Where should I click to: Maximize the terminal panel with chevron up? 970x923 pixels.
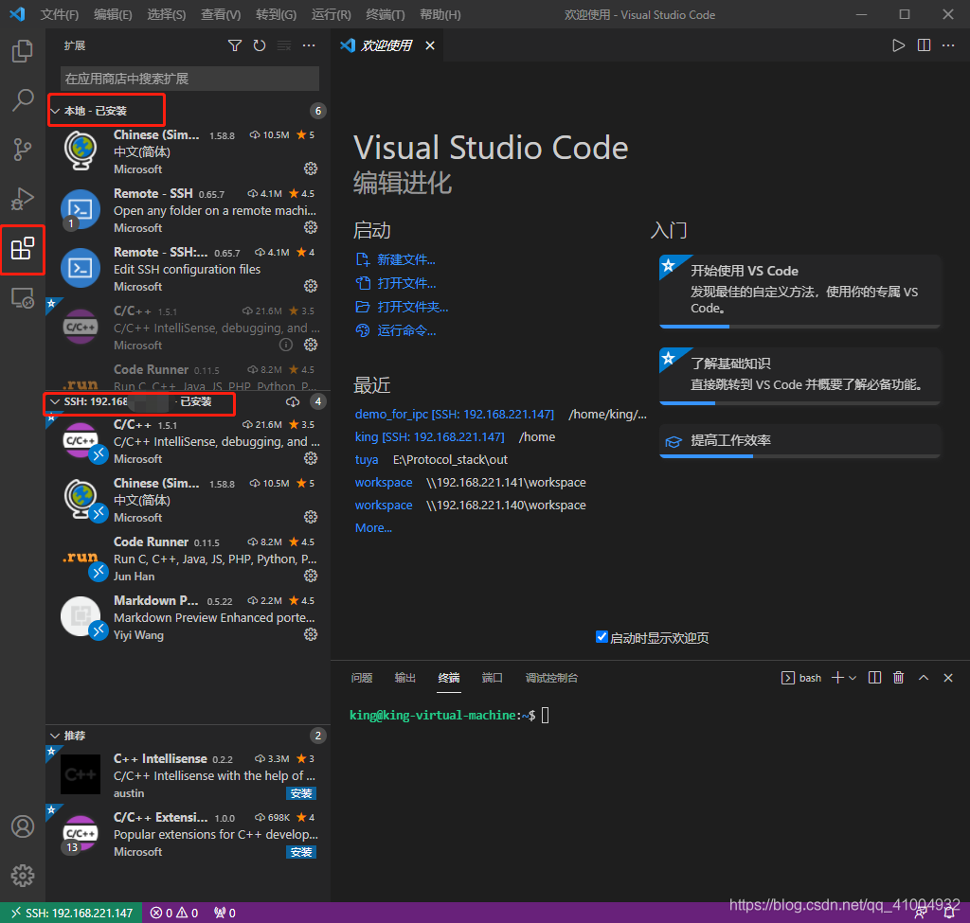(x=923, y=677)
